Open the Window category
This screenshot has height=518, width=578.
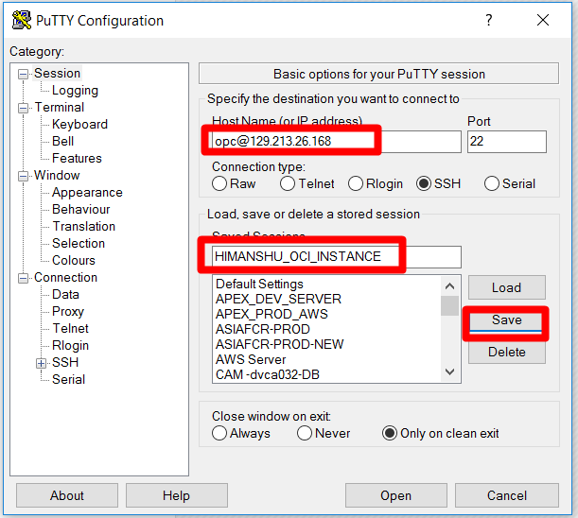tap(57, 175)
